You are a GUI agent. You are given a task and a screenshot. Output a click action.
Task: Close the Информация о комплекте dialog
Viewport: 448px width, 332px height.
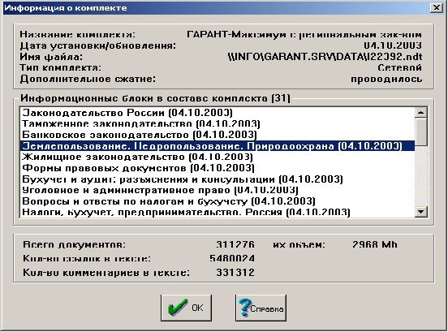(437, 7)
